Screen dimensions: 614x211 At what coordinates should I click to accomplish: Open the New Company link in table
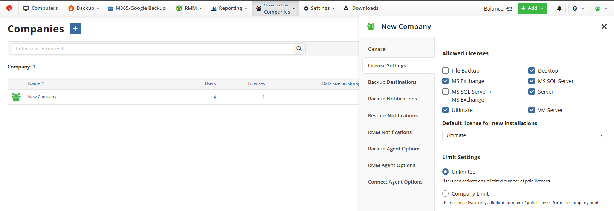click(x=42, y=97)
